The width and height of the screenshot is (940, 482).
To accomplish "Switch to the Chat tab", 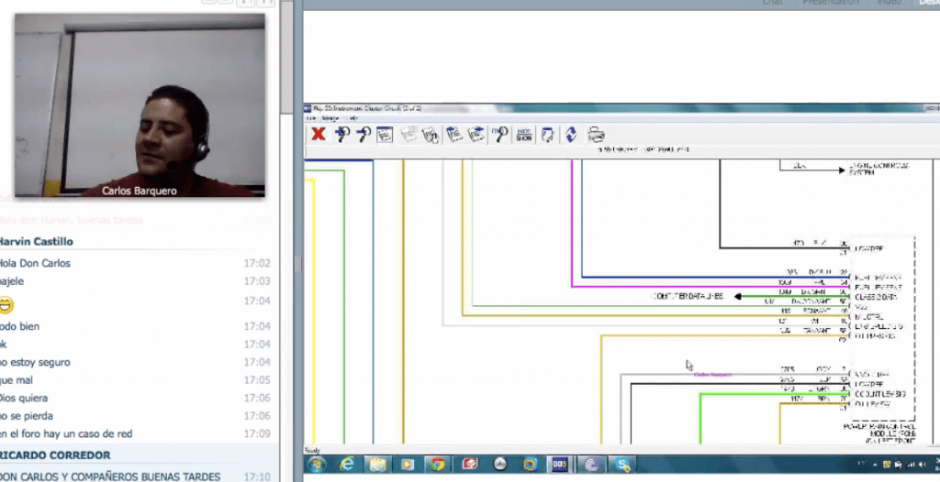I will (x=773, y=3).
